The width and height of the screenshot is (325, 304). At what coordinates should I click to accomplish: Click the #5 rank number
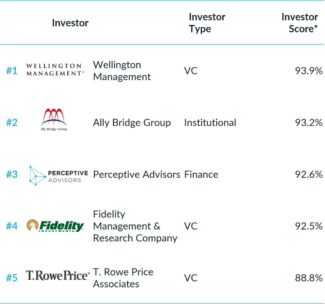click(12, 278)
